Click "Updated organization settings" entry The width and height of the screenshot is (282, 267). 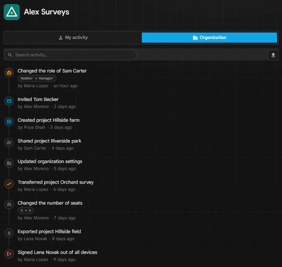click(x=50, y=161)
